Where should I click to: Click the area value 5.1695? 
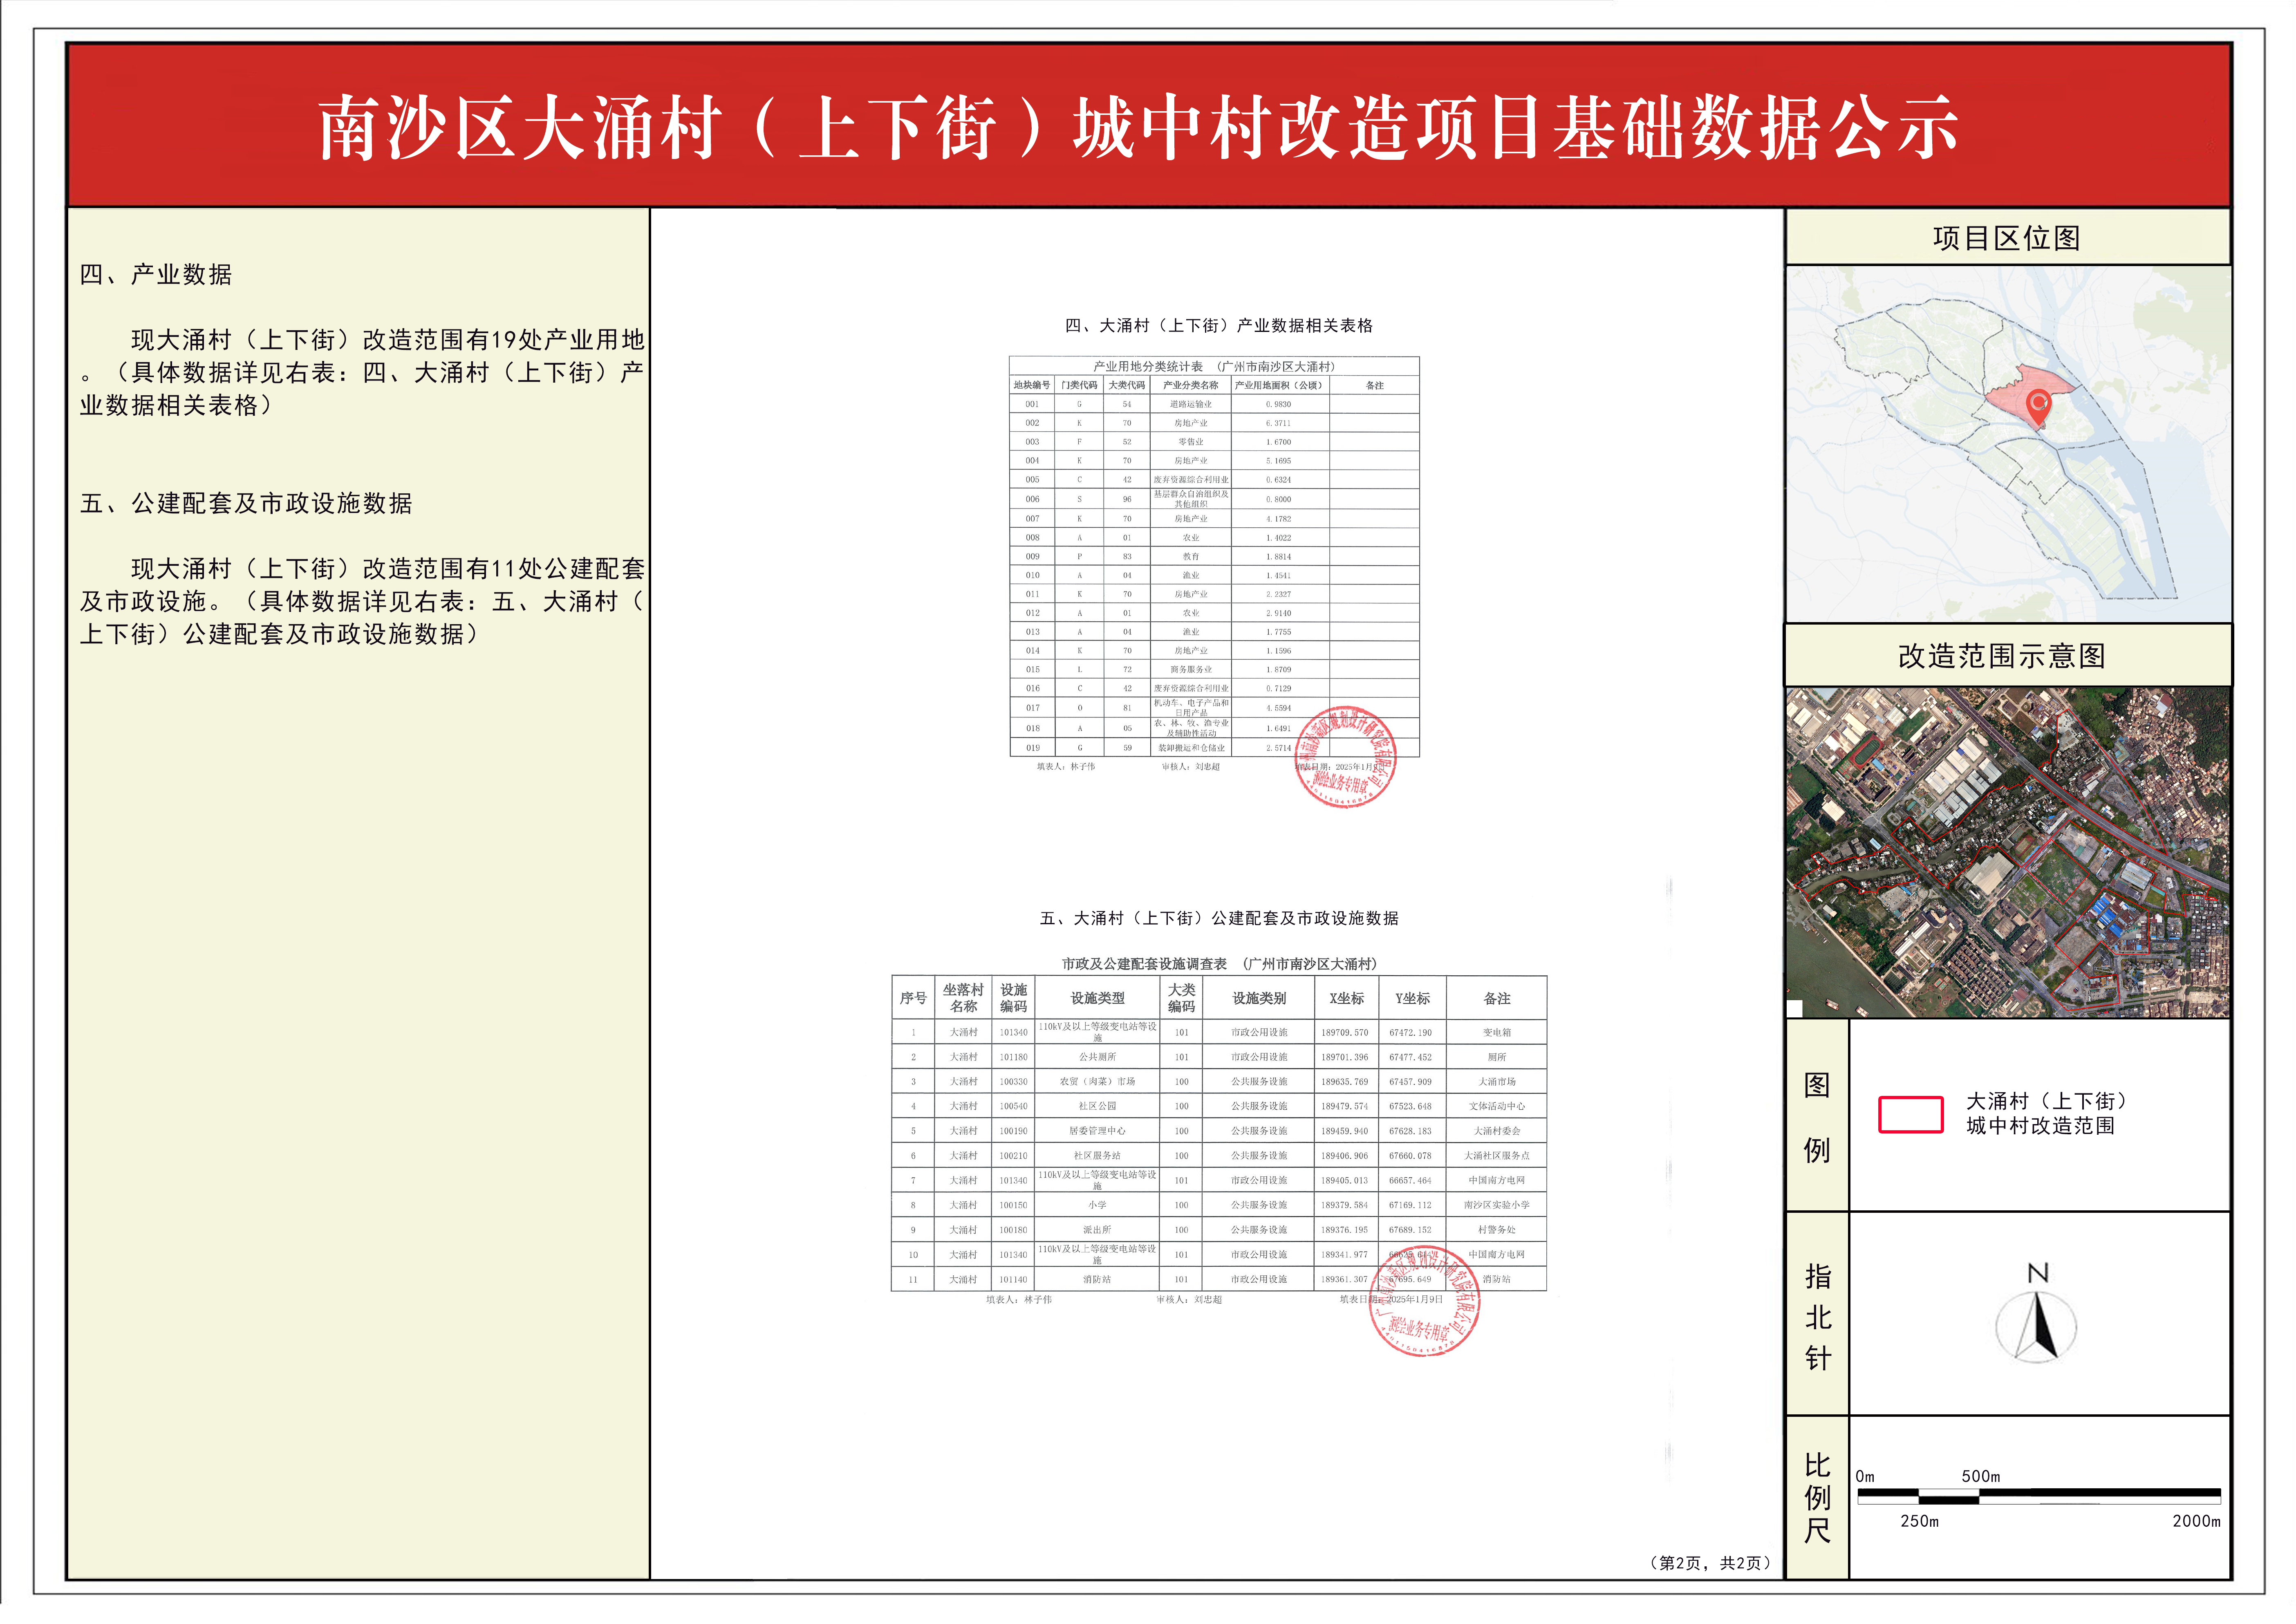[x=1278, y=461]
